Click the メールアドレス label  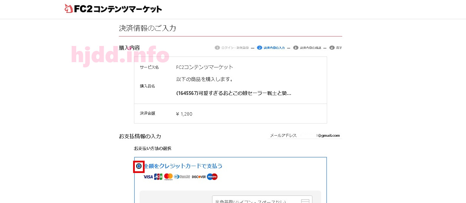pyautogui.click(x=283, y=135)
